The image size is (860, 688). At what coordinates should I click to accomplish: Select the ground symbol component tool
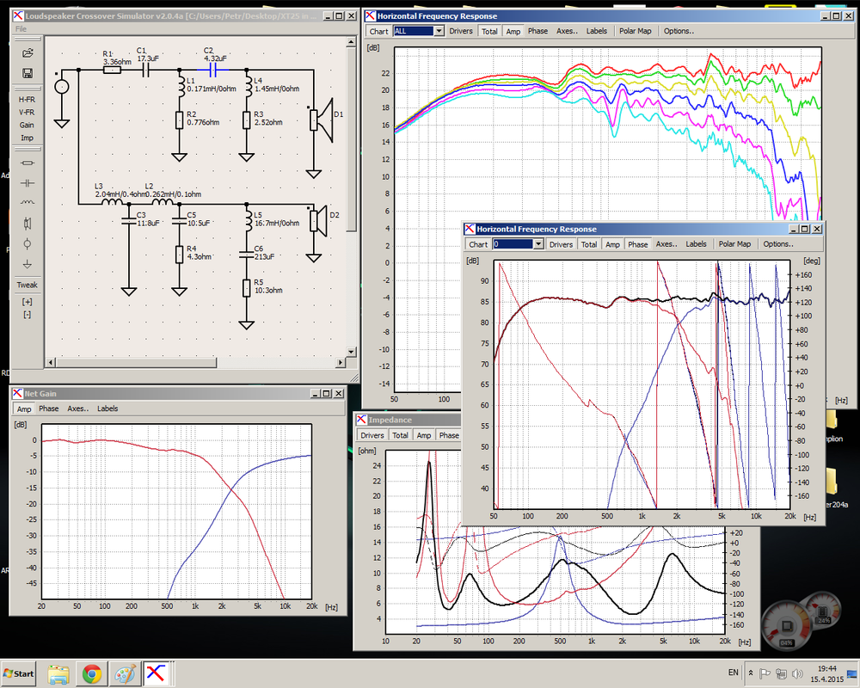28,264
